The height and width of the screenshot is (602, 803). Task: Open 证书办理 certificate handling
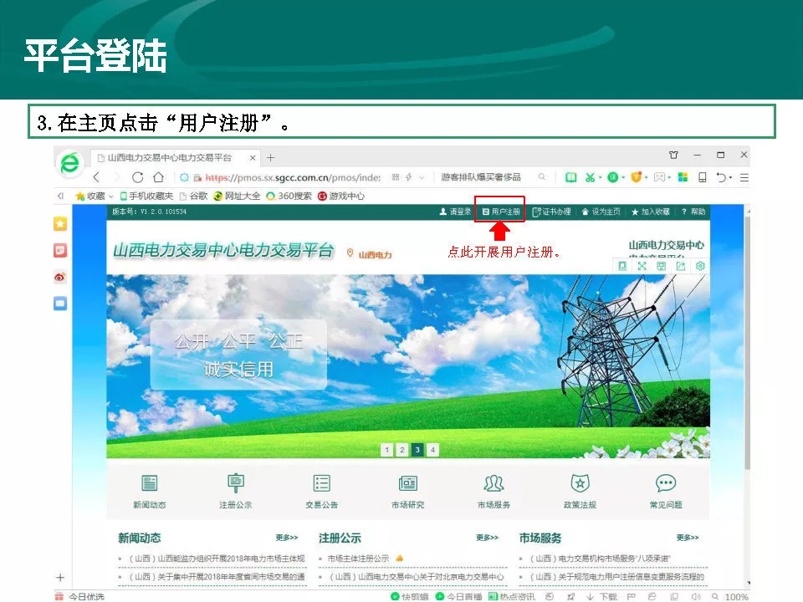[x=552, y=212]
